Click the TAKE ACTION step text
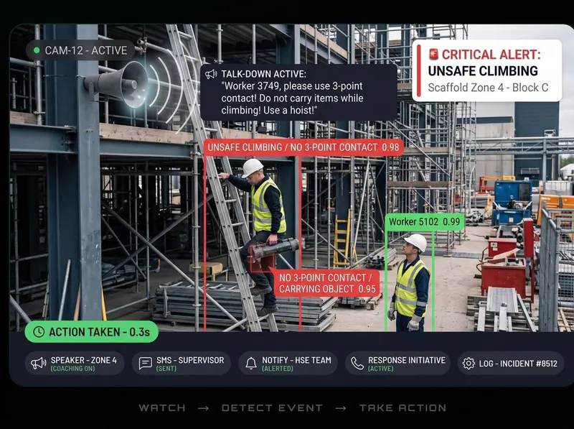 click(403, 407)
